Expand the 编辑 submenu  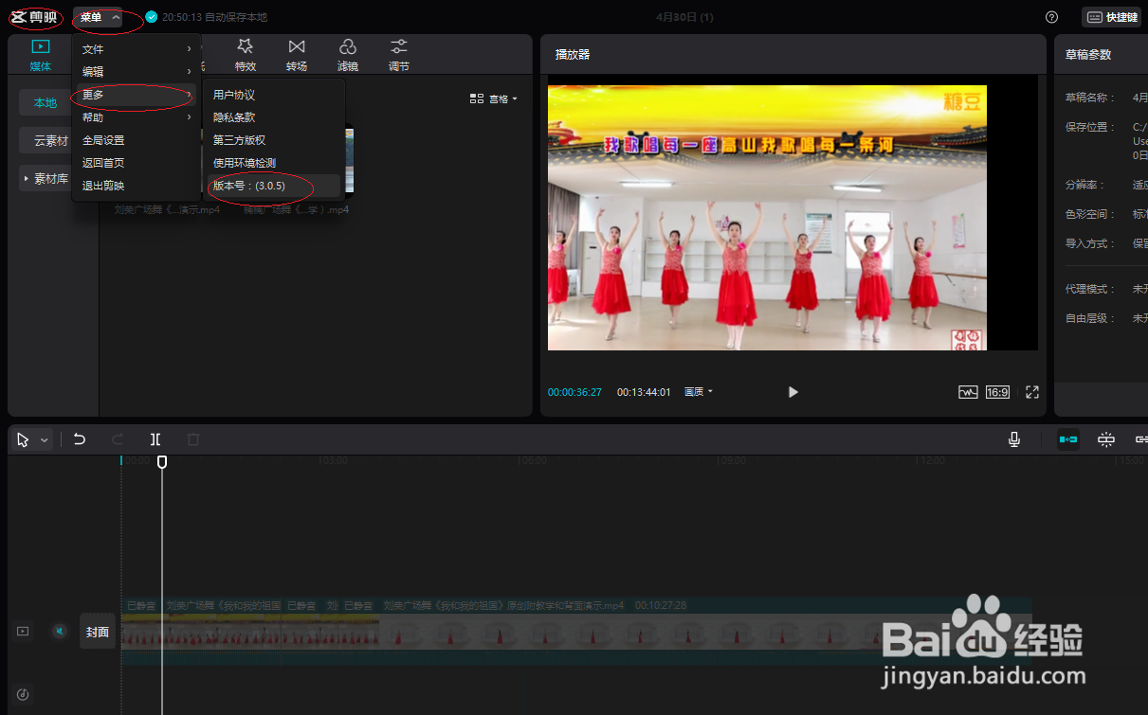click(136, 72)
